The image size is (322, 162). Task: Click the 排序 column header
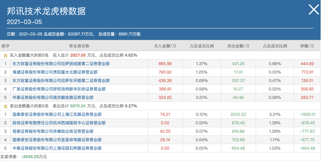[x=5, y=46]
